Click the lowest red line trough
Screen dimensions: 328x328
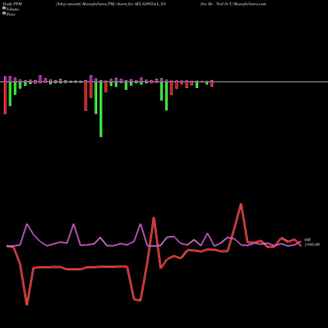(x=27, y=304)
